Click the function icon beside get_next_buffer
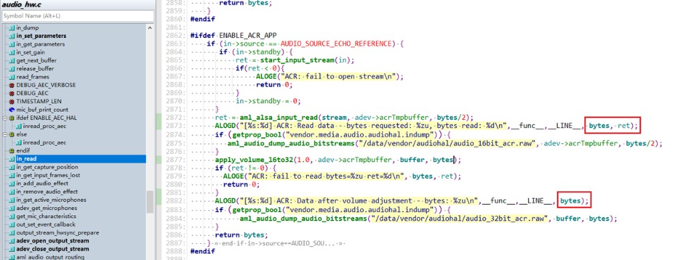The image size is (683, 260). [x=12, y=61]
